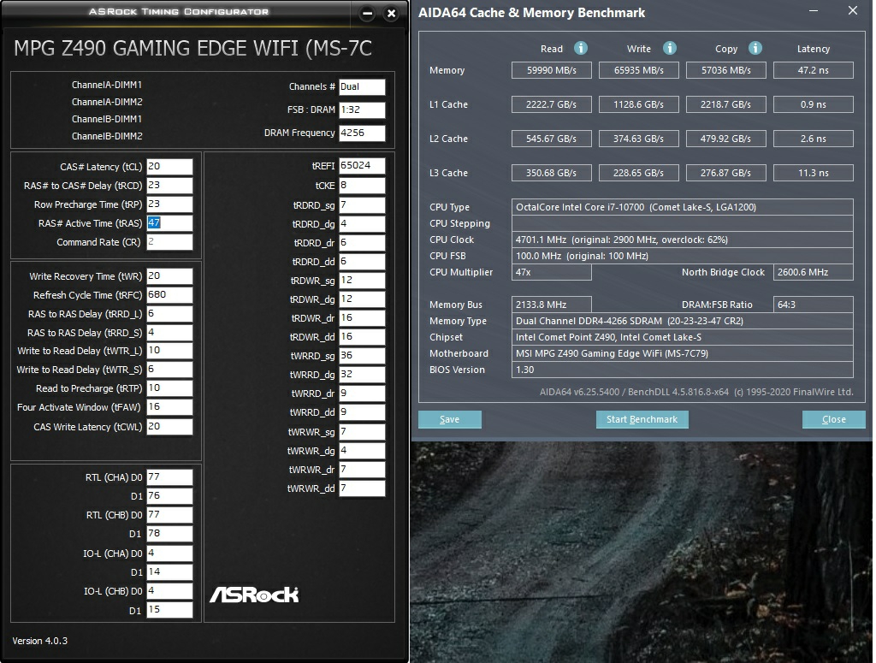Click the ASRock logo
This screenshot has height=663, width=876.
click(x=254, y=595)
